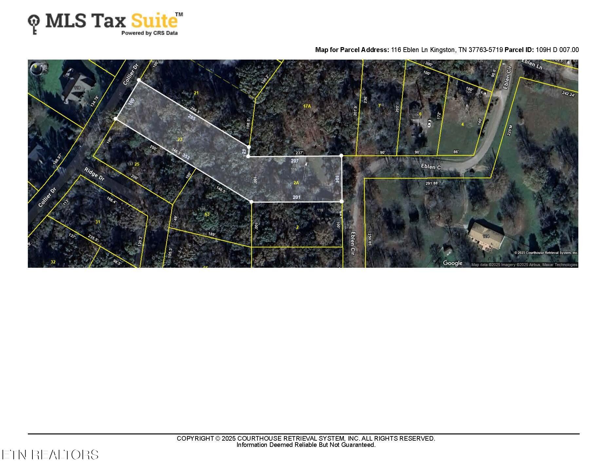Click the 353 dimension label on parcel edge
The height and width of the screenshot is (476, 616).
tap(186, 156)
